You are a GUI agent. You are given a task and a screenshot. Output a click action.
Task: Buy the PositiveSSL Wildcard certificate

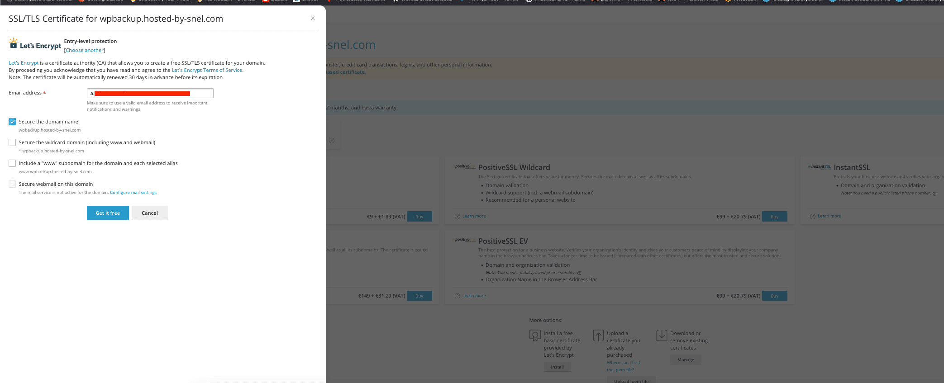(x=775, y=217)
